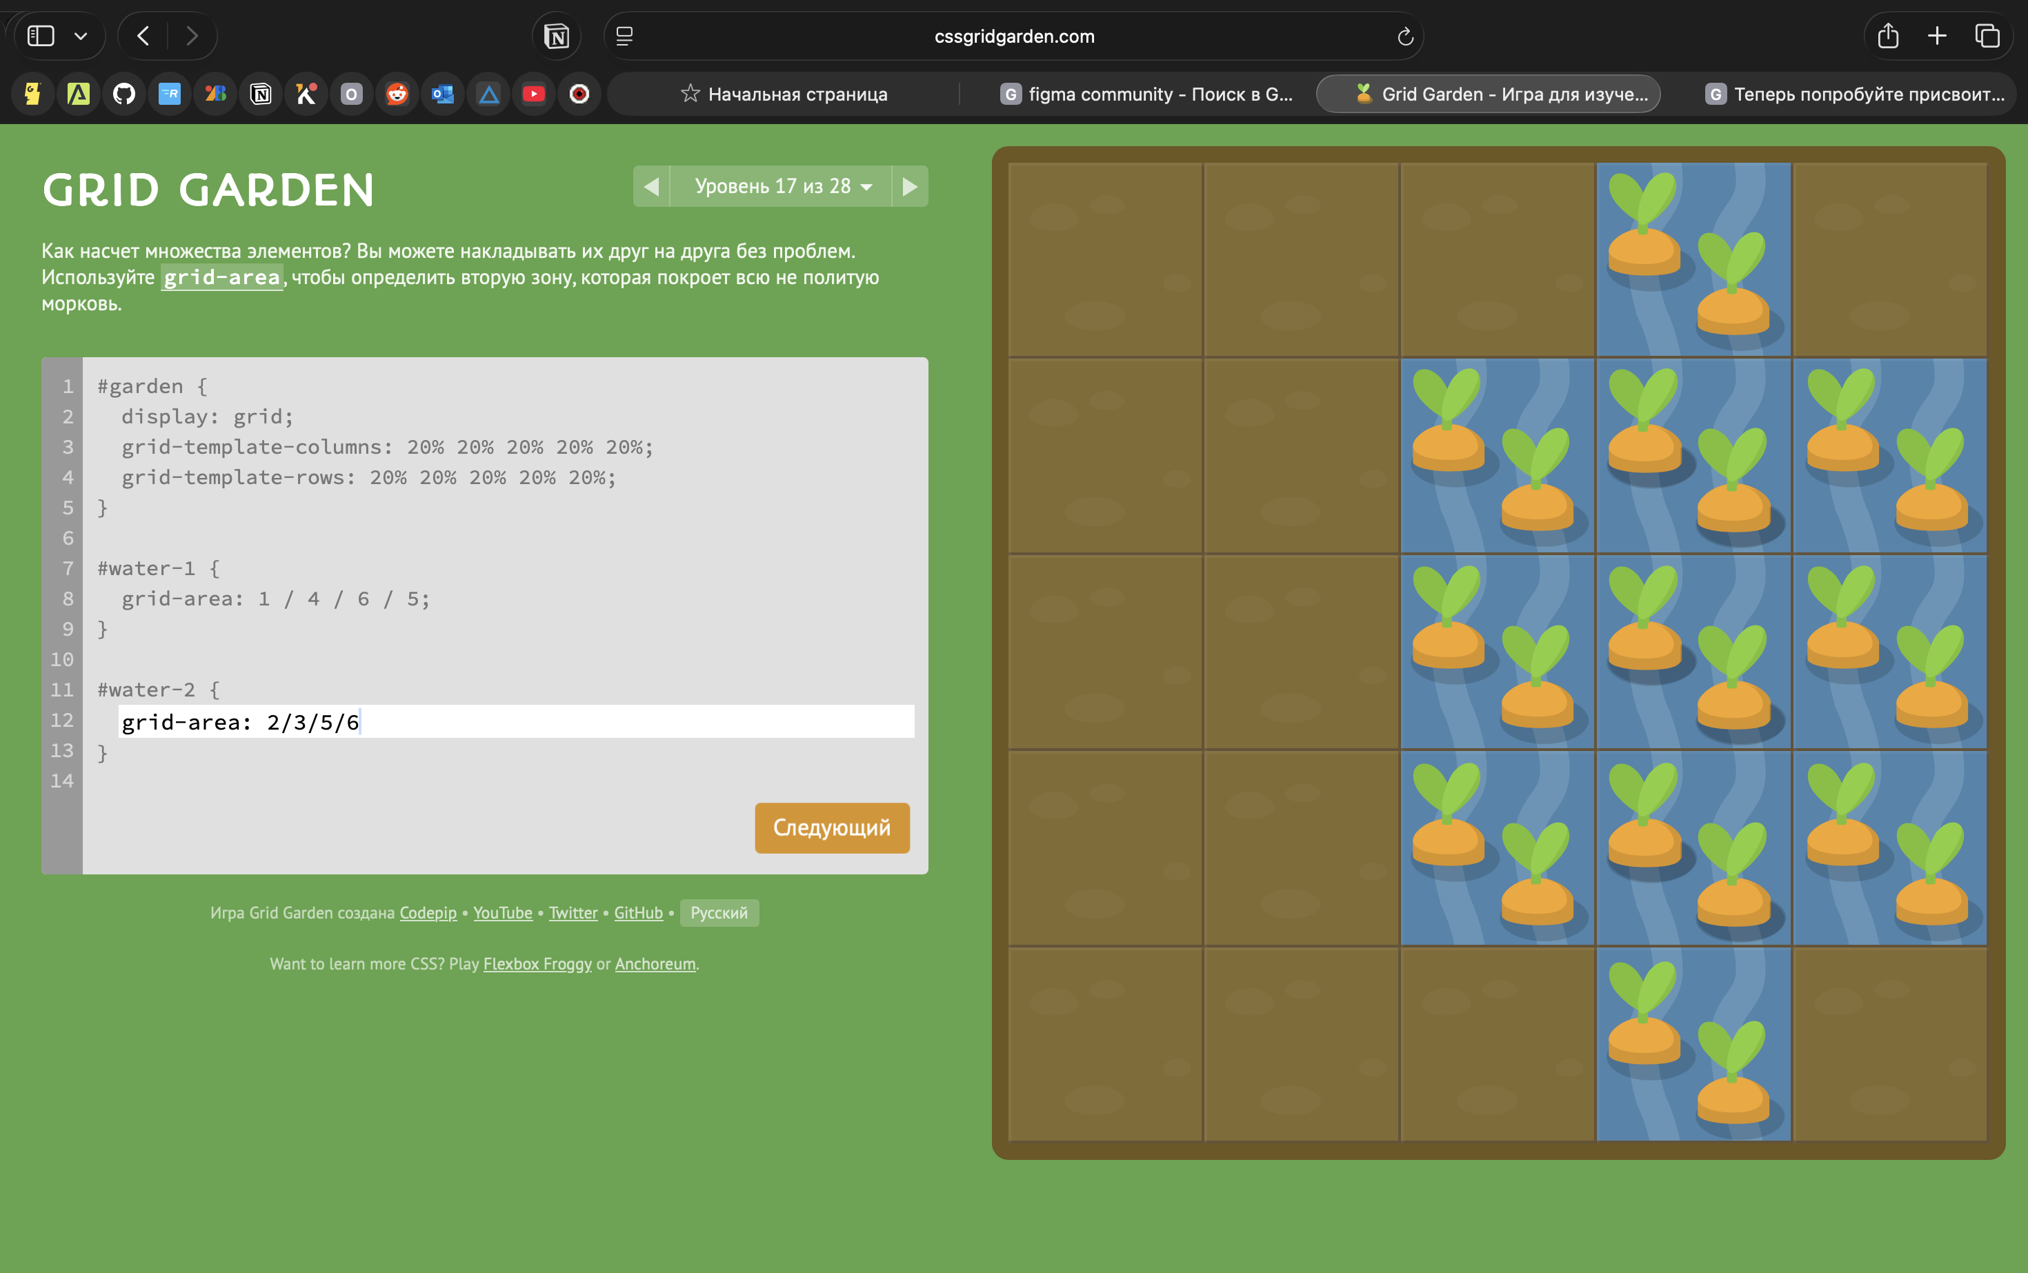Open the GitHub pinned tab

coord(123,94)
